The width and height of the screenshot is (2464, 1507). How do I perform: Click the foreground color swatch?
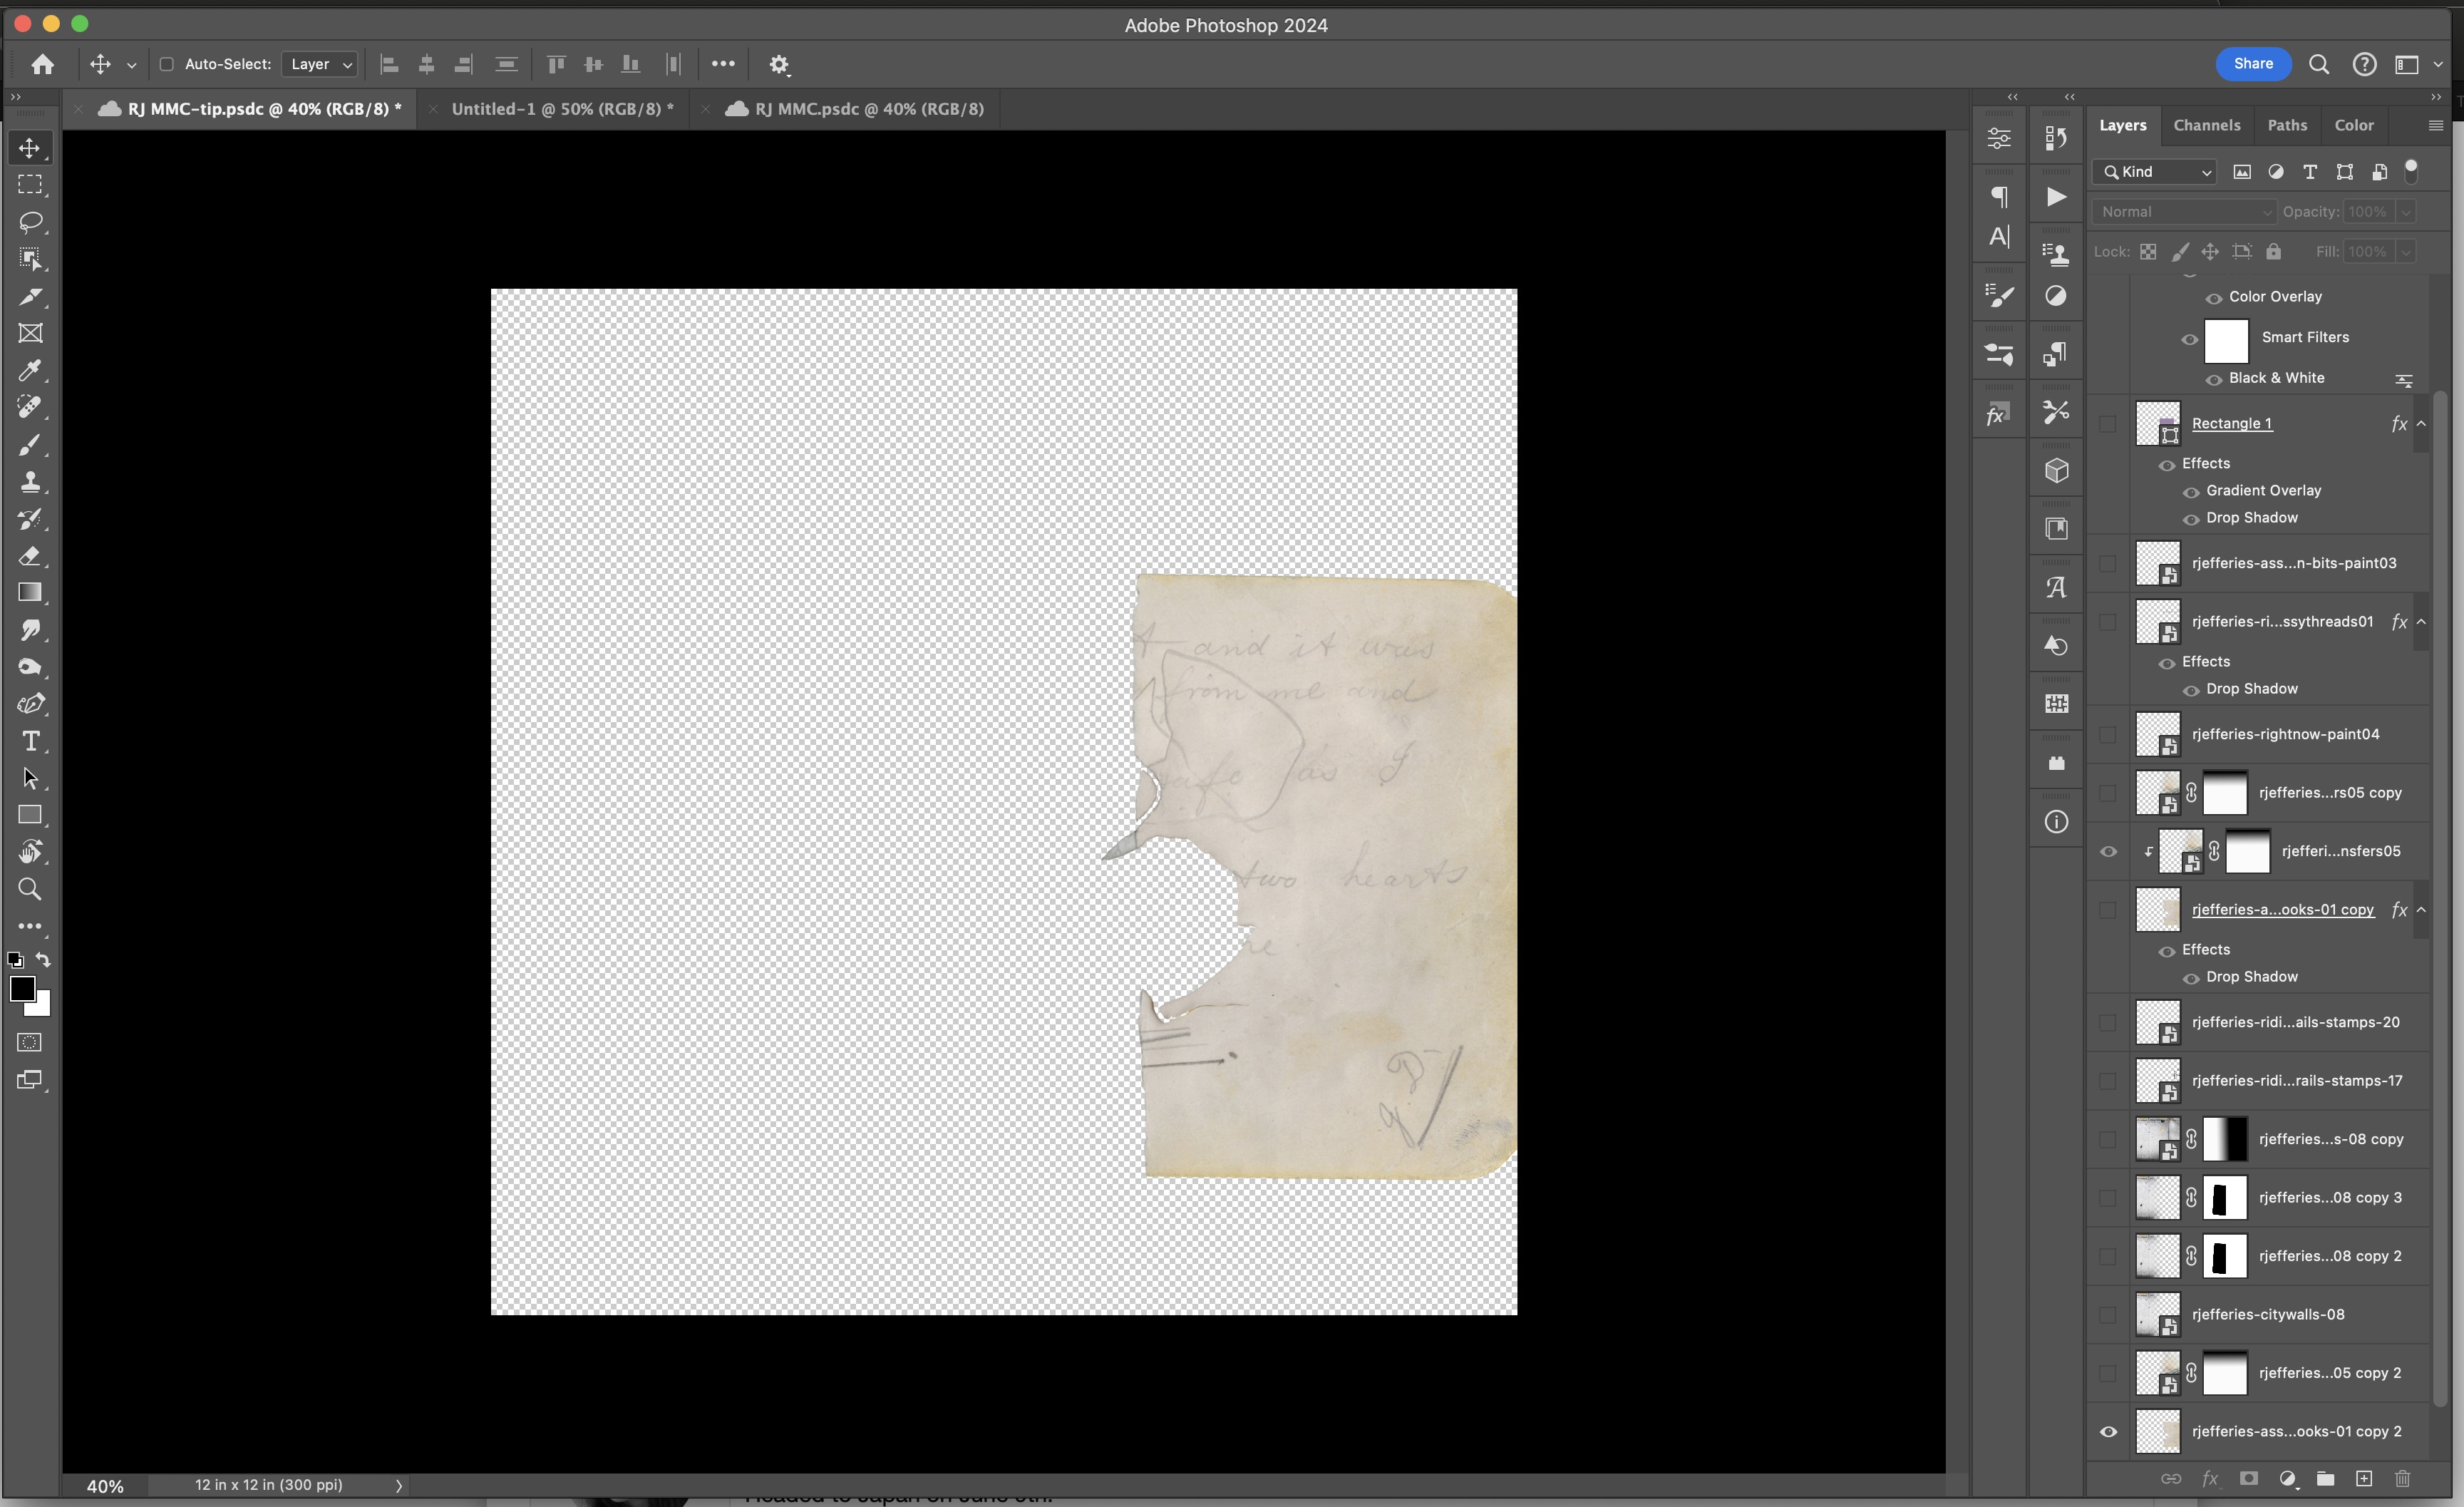point(21,988)
